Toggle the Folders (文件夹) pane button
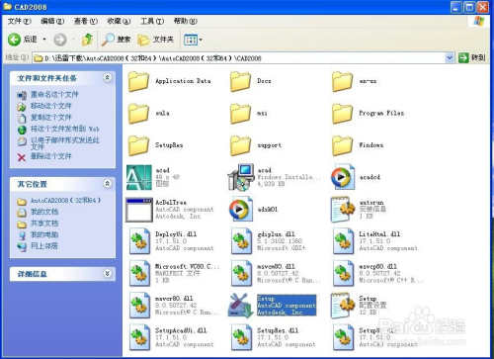The image size is (494, 359). point(155,40)
